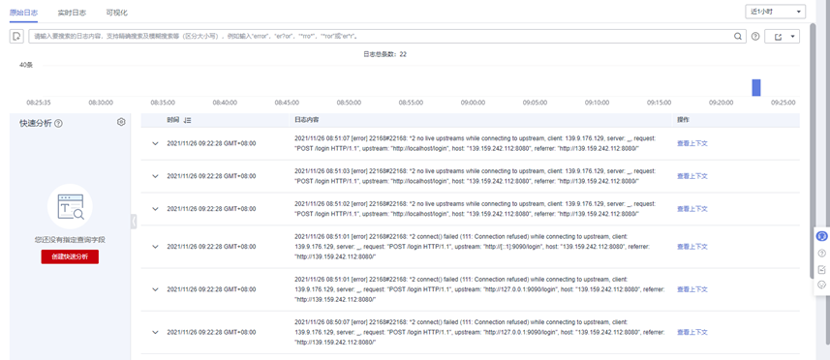Screen dimensions: 830x360
Task: Click the quick analysis help icon
Action: pyautogui.click(x=59, y=123)
